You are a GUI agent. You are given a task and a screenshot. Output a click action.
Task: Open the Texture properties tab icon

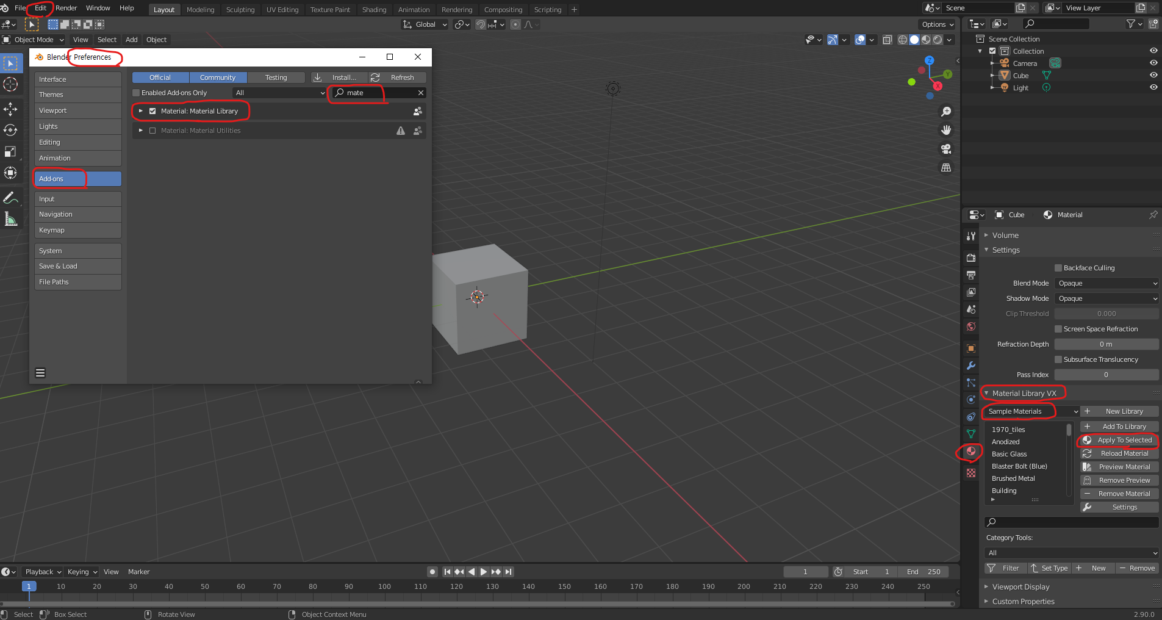pos(971,473)
